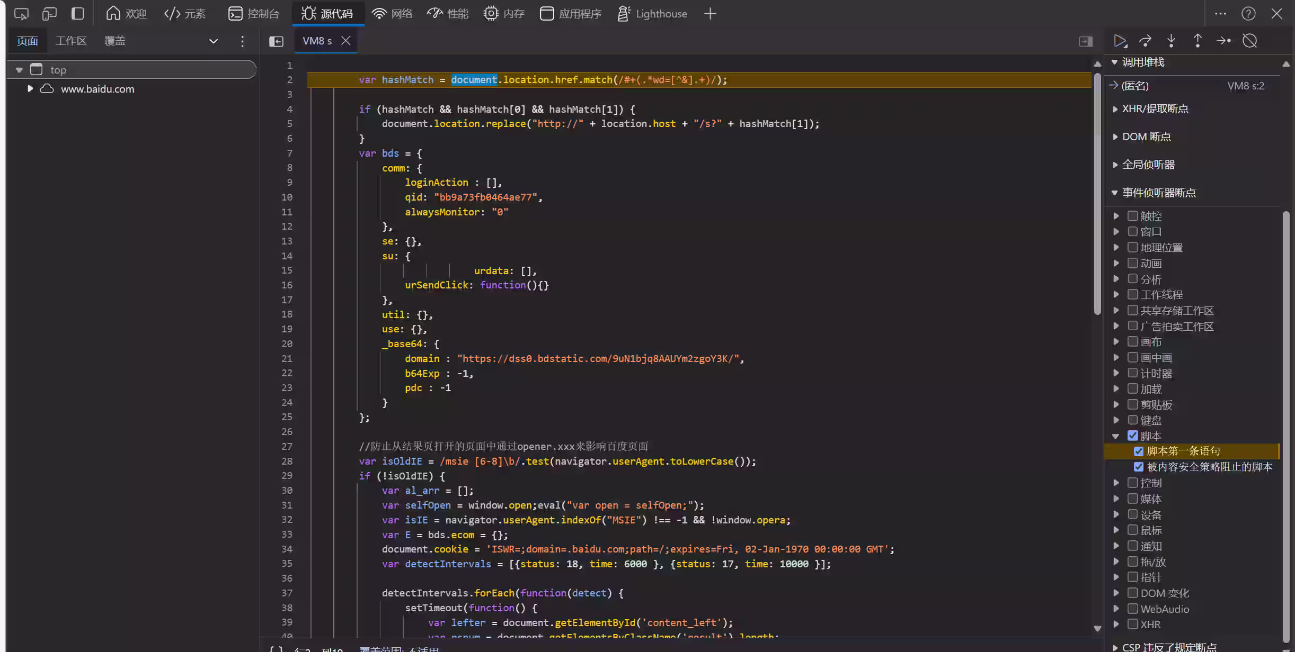The height and width of the screenshot is (652, 1295).
Task: Deactivate breakpoints icon
Action: tap(1250, 41)
